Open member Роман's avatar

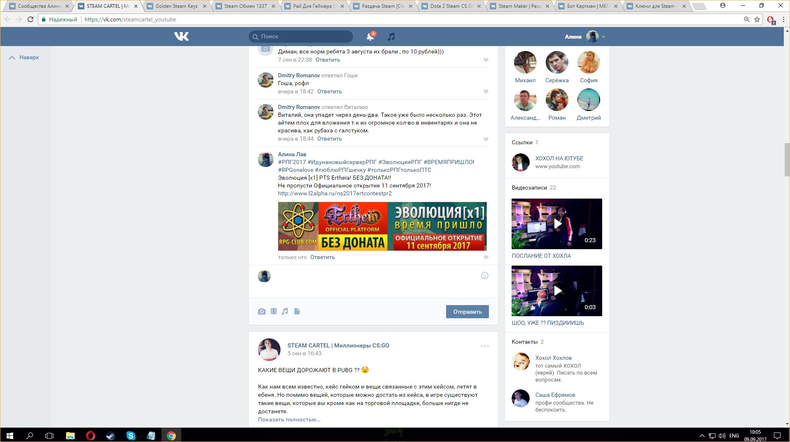[557, 100]
